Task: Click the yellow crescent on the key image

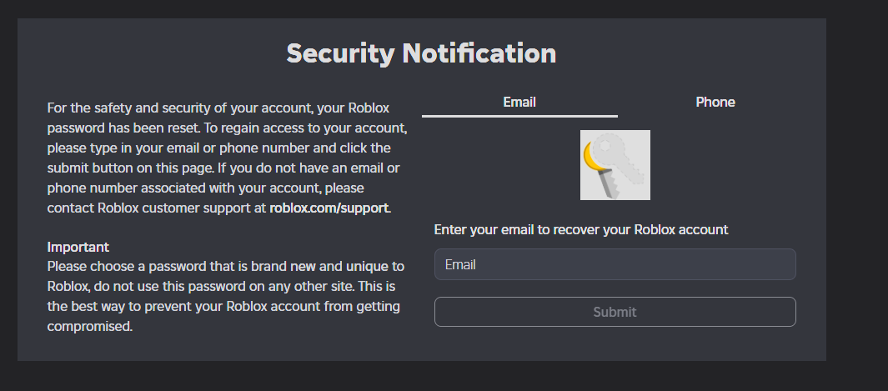Action: (x=591, y=157)
